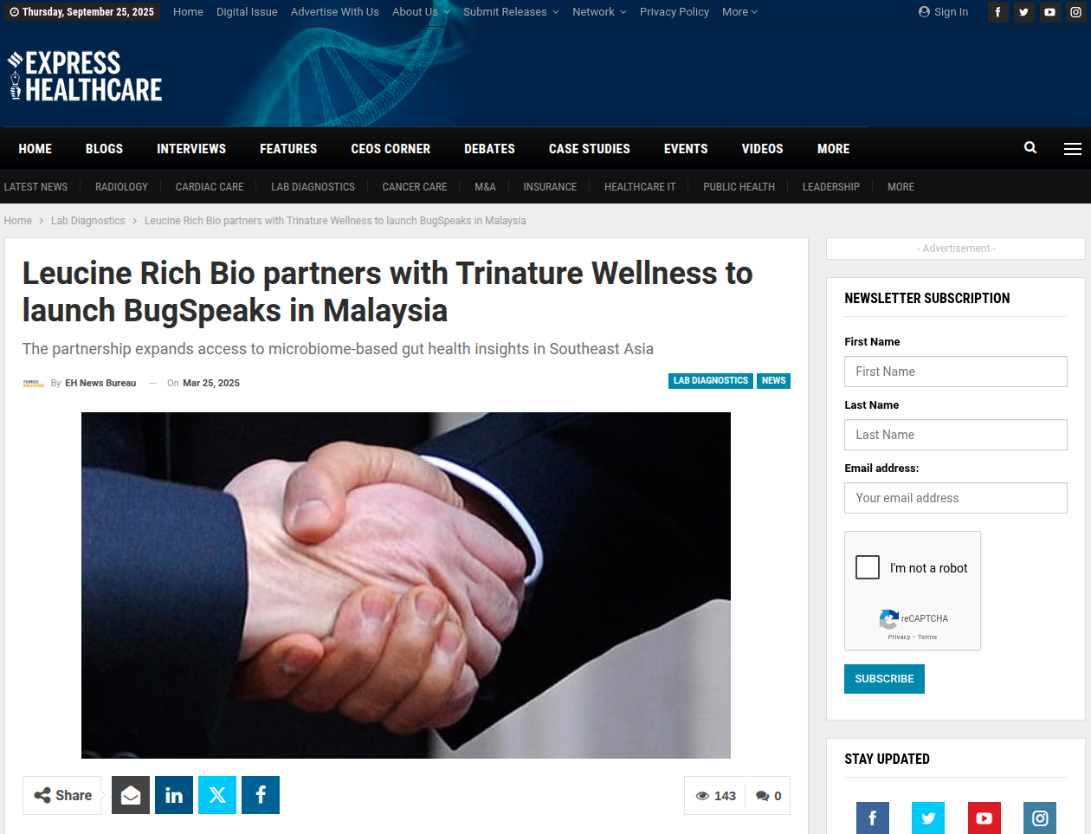1091x834 pixels.
Task: Focus the Your email address field
Action: pyautogui.click(x=956, y=498)
